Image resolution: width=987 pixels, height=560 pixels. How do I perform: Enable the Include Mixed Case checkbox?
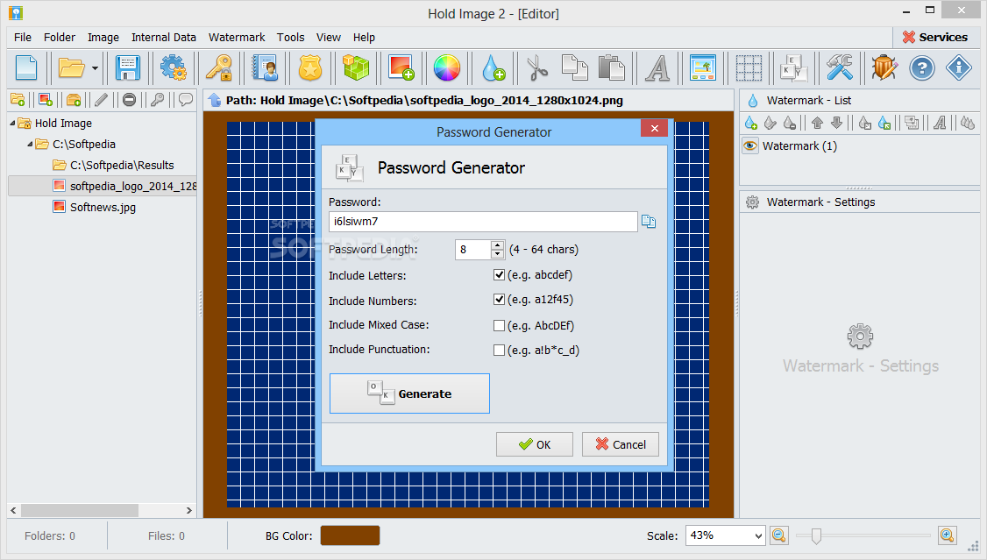(499, 325)
